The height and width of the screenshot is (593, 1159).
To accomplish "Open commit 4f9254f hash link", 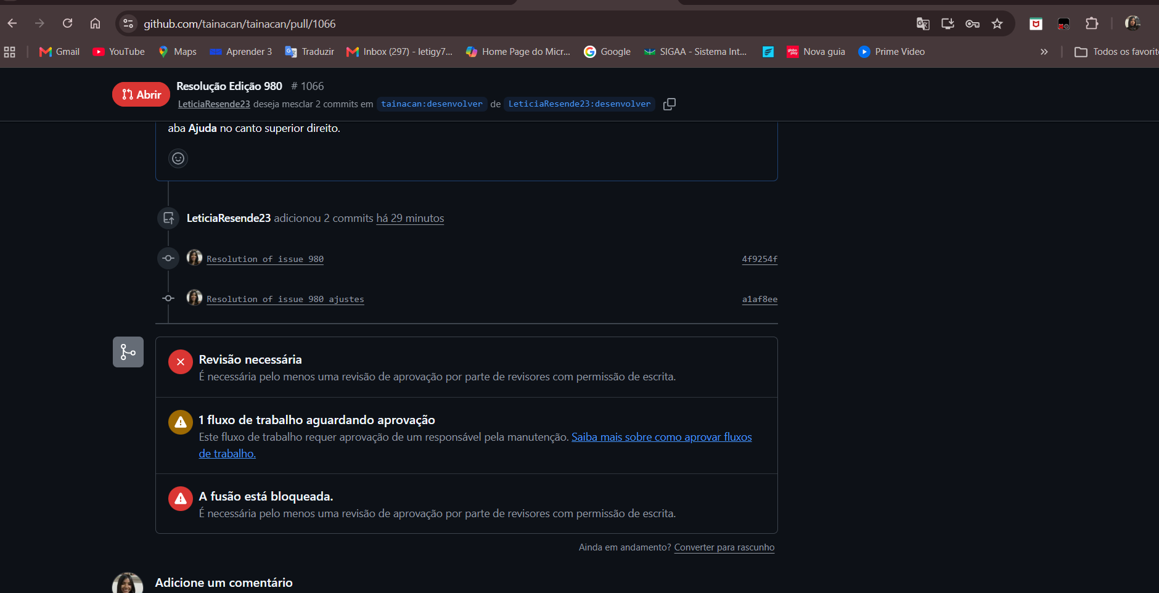I will [760, 259].
